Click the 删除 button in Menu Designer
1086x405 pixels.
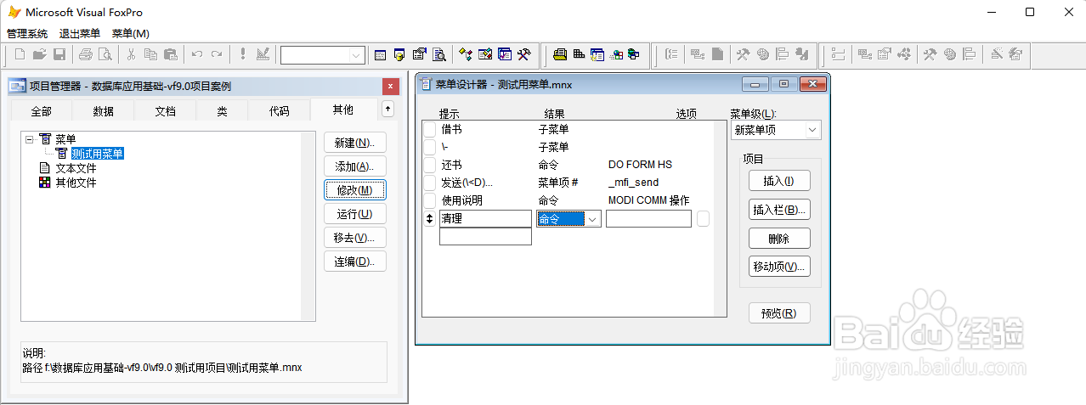tap(779, 238)
